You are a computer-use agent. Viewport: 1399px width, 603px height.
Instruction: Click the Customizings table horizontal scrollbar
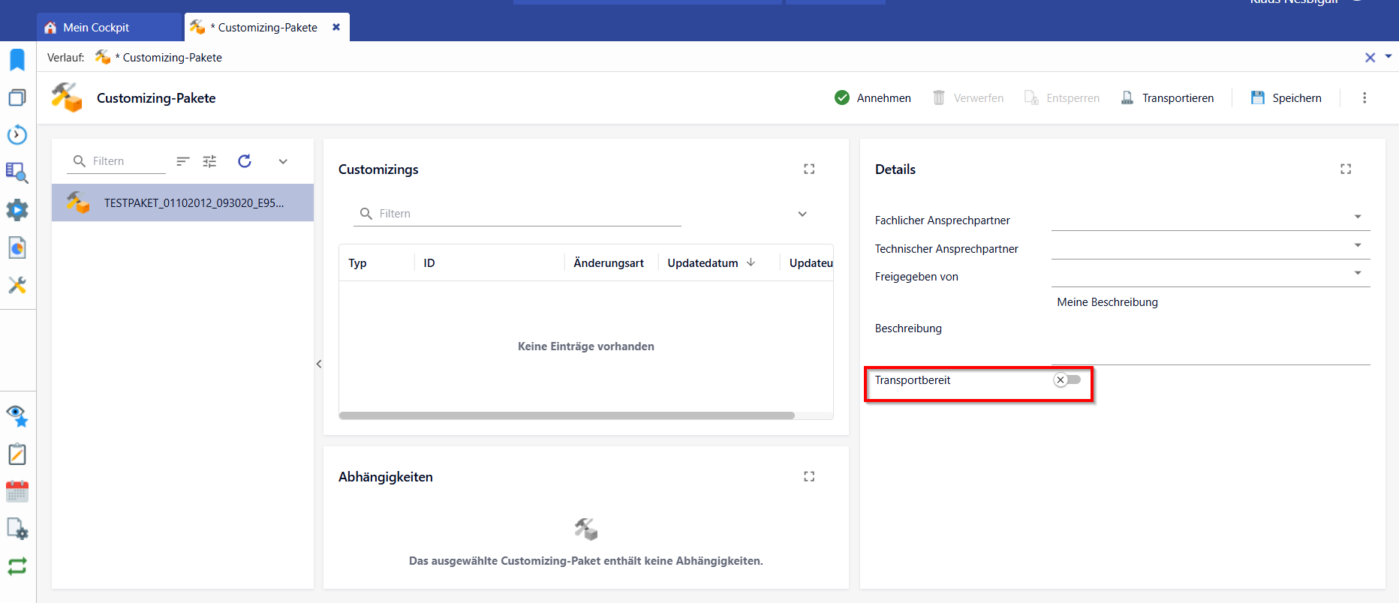(x=567, y=415)
